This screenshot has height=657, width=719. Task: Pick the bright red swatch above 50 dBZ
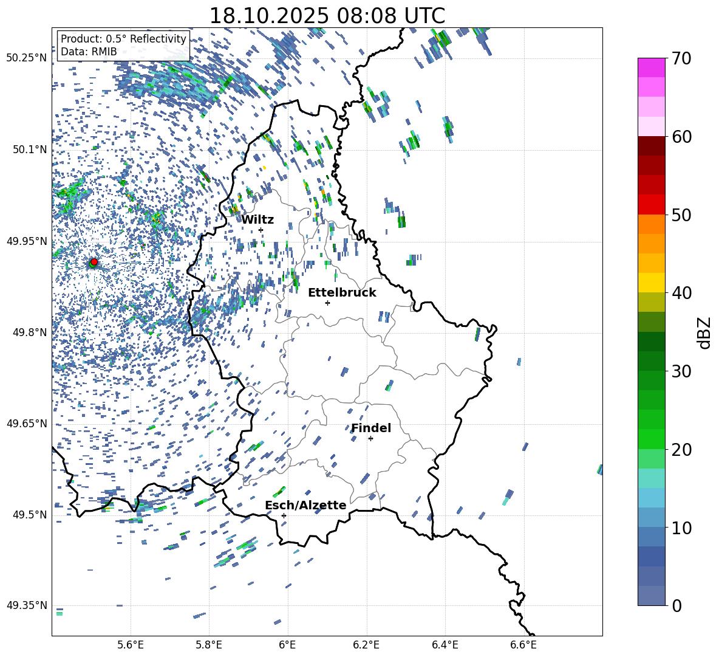(652, 204)
